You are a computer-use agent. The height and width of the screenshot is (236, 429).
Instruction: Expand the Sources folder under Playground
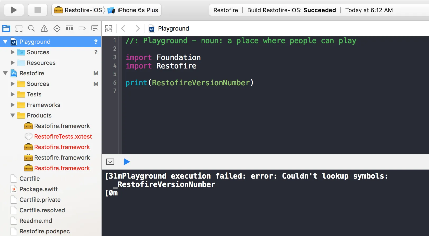pos(13,52)
